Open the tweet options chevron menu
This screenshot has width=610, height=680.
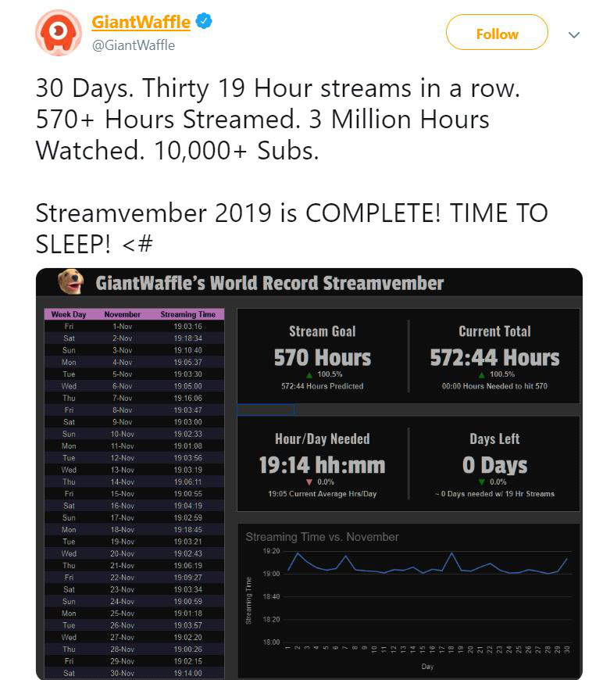(574, 34)
